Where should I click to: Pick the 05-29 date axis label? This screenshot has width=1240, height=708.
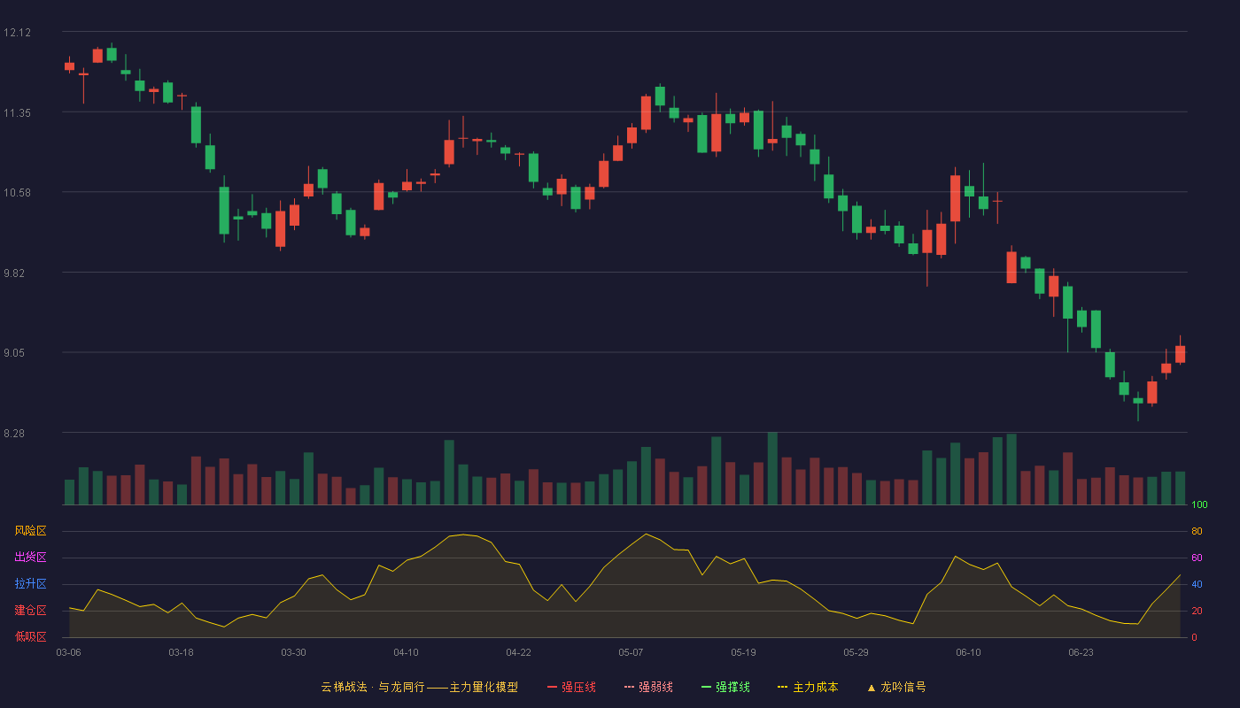pyautogui.click(x=856, y=652)
